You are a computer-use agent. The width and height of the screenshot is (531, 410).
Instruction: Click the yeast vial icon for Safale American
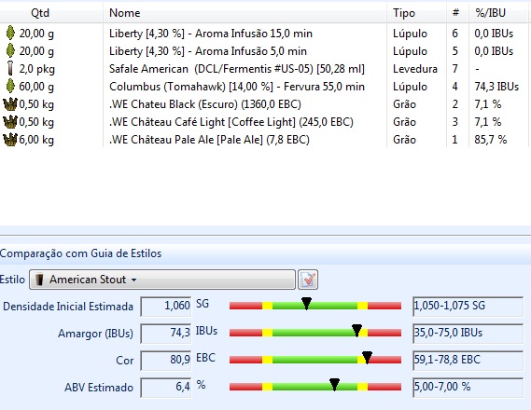11,69
